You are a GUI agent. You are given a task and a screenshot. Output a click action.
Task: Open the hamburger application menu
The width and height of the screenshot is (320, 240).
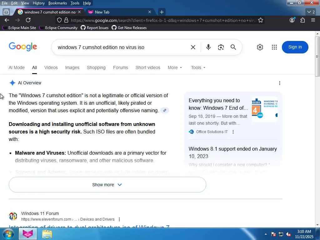point(313,20)
